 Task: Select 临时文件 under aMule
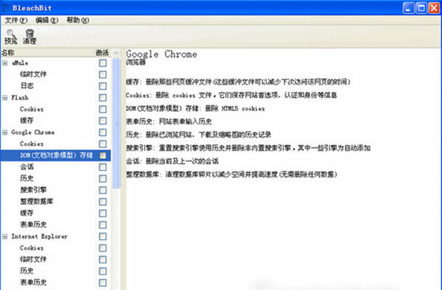pos(33,74)
